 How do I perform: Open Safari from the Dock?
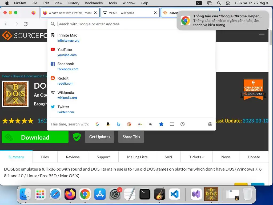coord(55,194)
